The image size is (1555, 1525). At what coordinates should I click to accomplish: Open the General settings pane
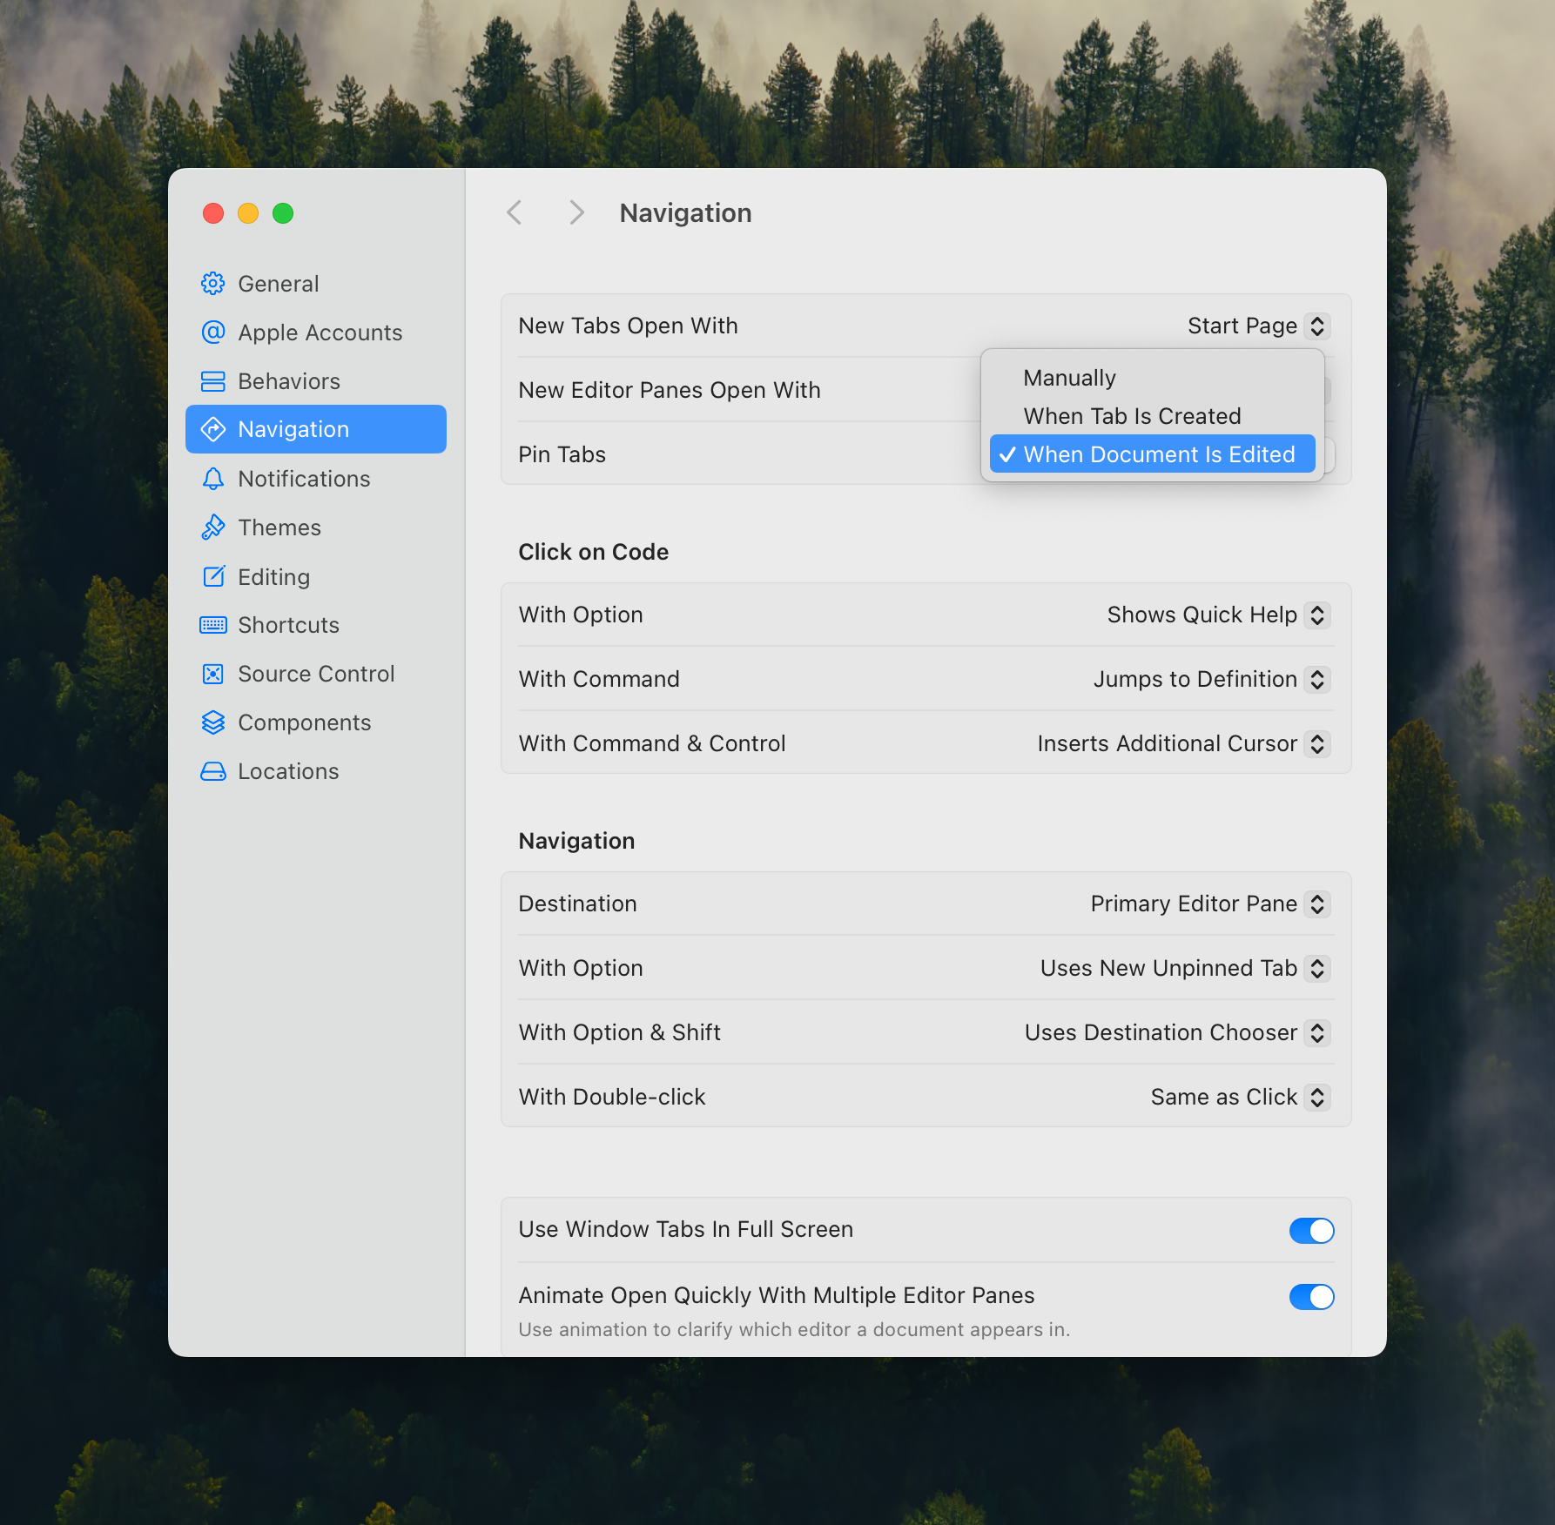coord(316,284)
